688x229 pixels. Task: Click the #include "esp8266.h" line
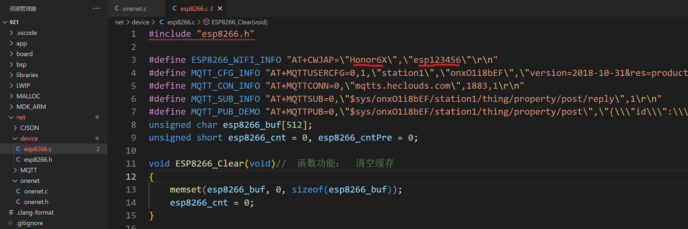(201, 34)
